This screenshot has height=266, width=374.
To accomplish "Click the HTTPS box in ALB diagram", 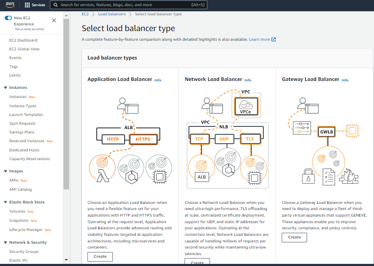I will pos(143,139).
